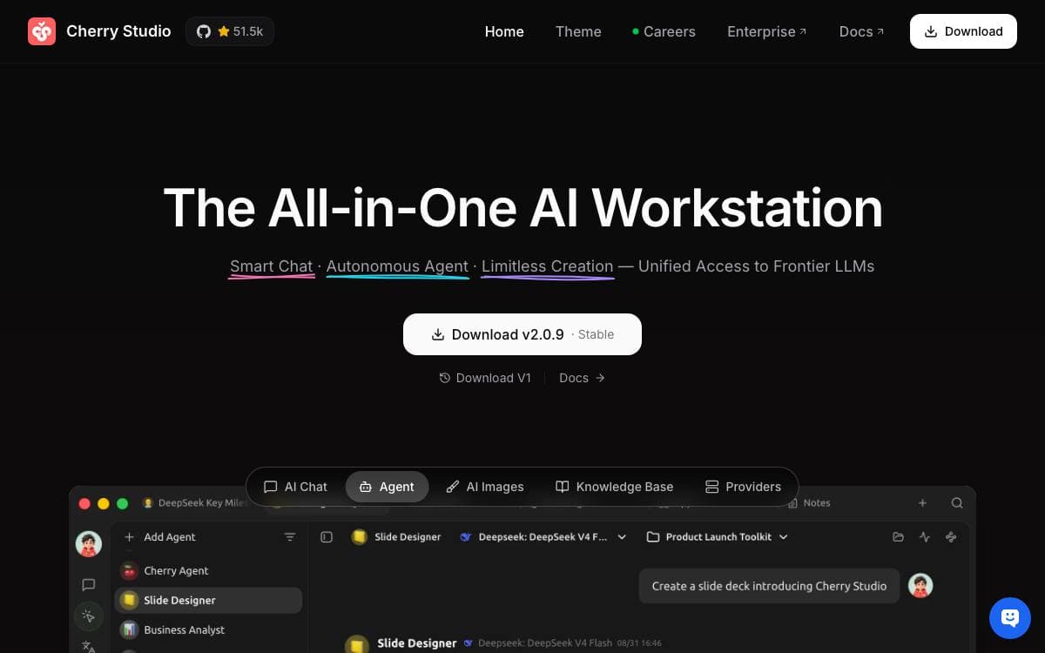Select Cherry Agent in the list
The width and height of the screenshot is (1045, 653).
click(x=209, y=571)
